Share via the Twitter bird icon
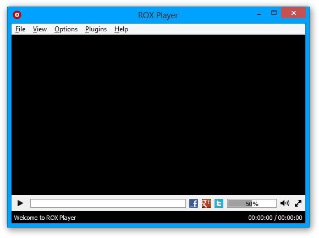The image size is (319, 238). (219, 203)
